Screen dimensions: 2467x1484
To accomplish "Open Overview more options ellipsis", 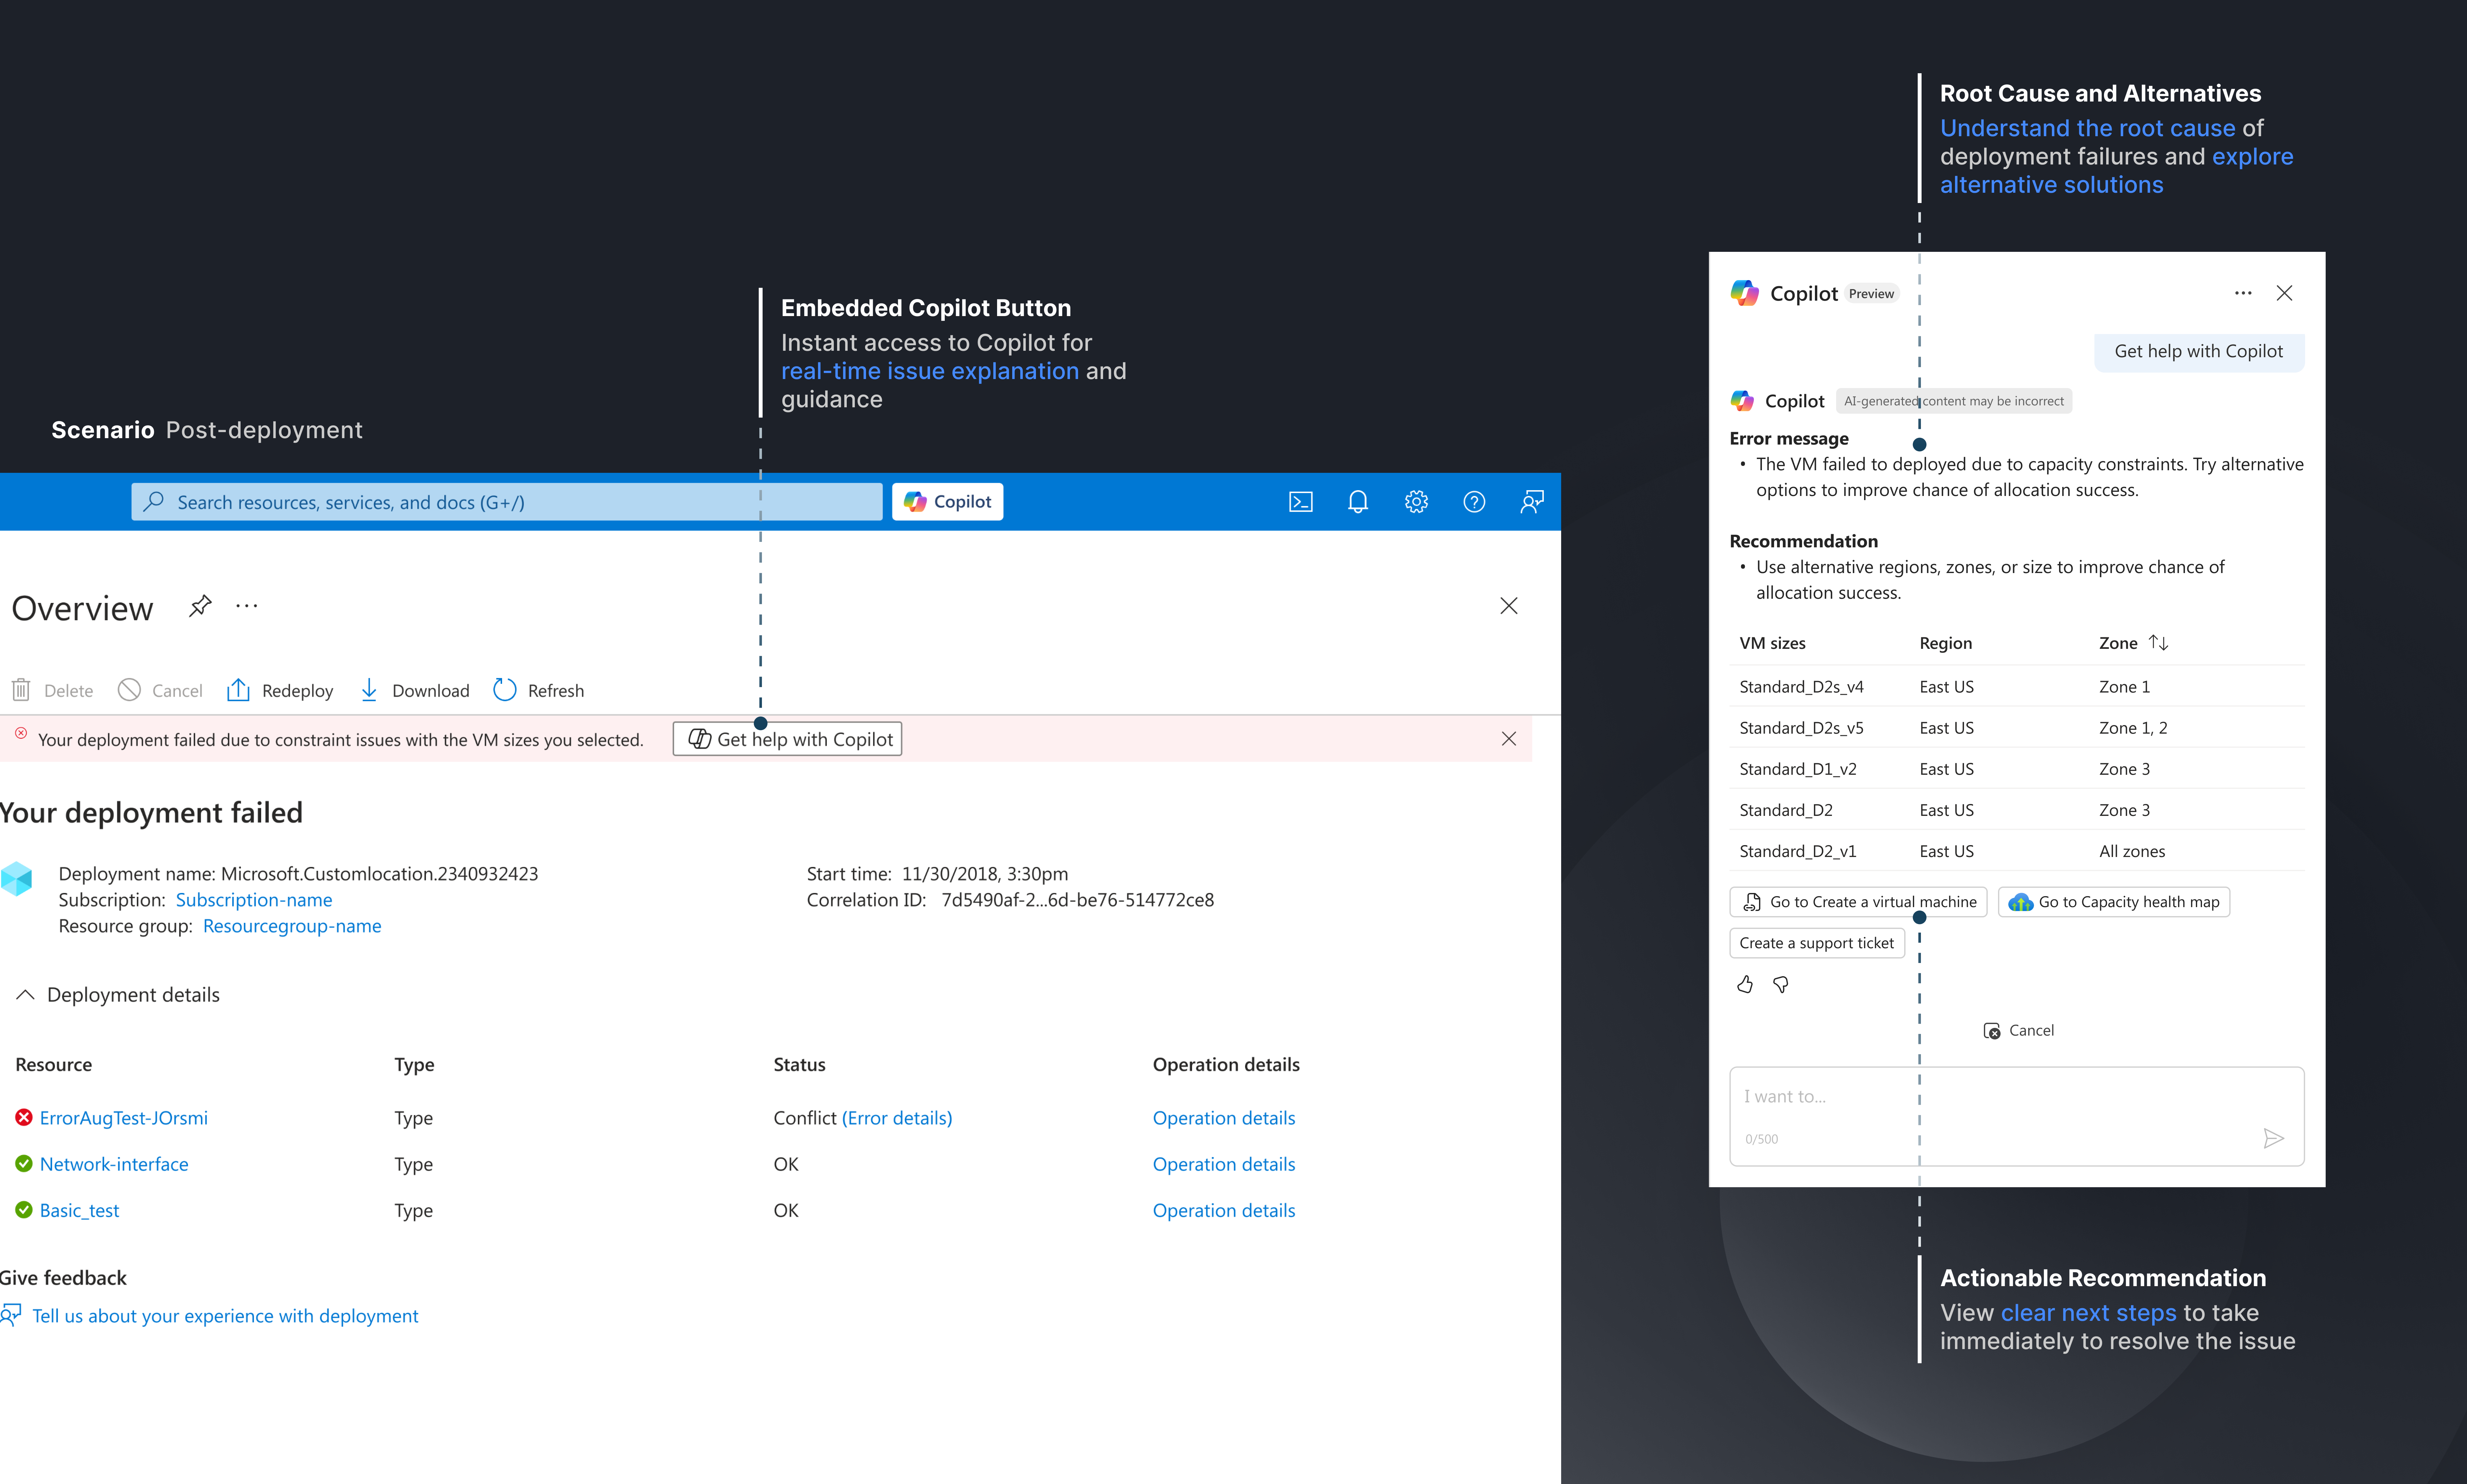I will [247, 606].
